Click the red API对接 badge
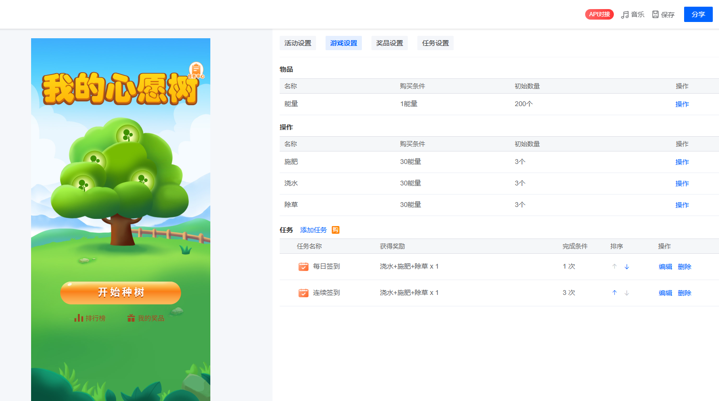This screenshot has height=401, width=719. pyautogui.click(x=599, y=14)
